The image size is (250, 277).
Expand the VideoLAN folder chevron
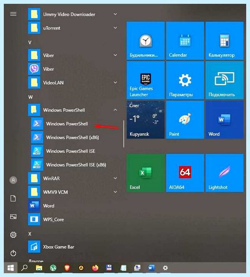pyautogui.click(x=115, y=83)
